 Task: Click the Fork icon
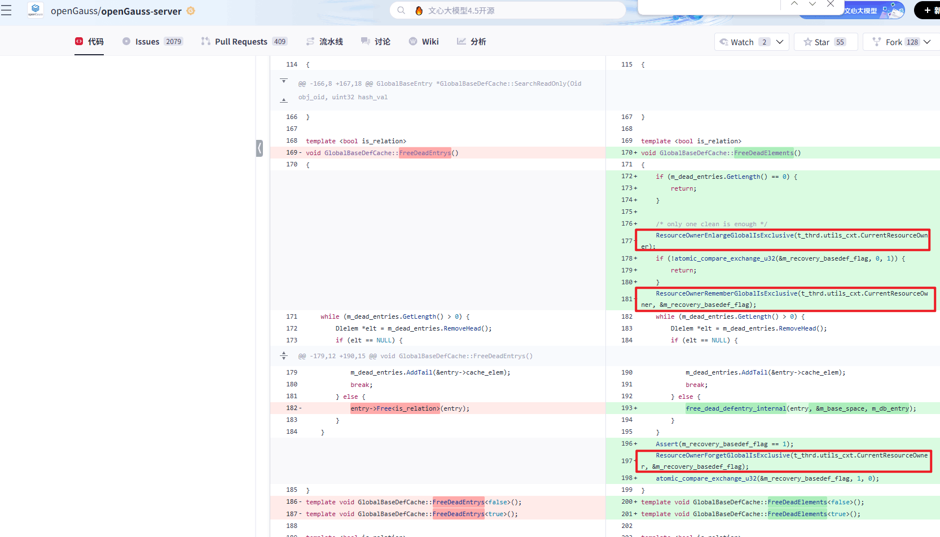click(x=876, y=41)
